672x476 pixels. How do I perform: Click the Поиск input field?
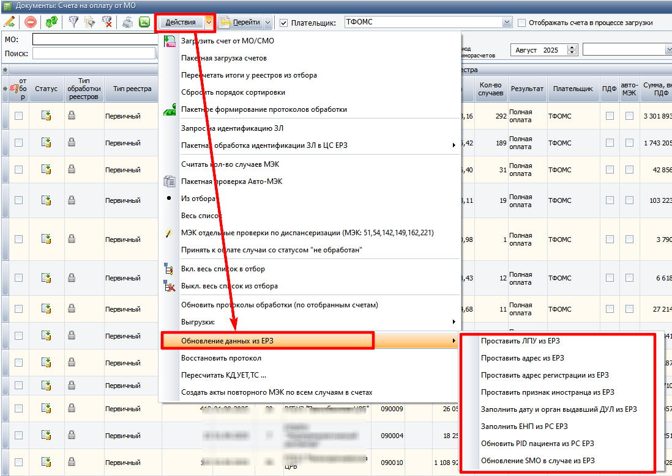[93, 53]
